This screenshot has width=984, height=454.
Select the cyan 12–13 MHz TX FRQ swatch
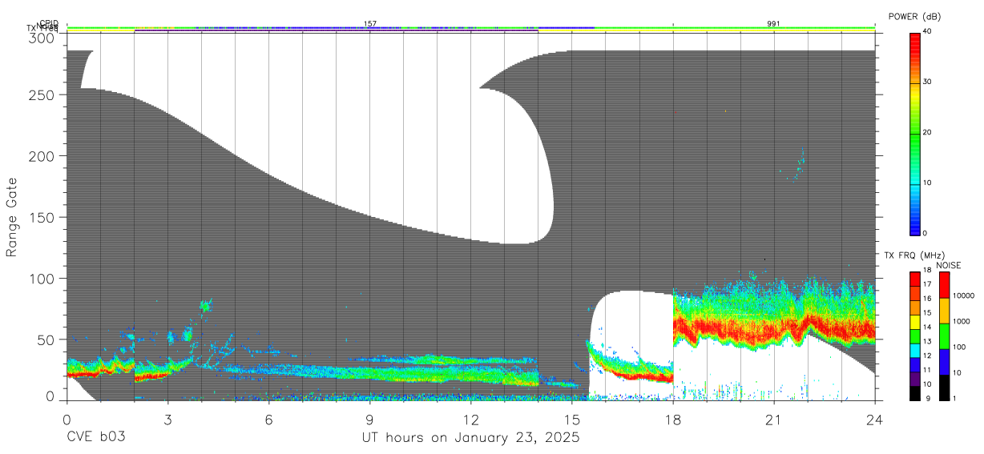(x=916, y=350)
